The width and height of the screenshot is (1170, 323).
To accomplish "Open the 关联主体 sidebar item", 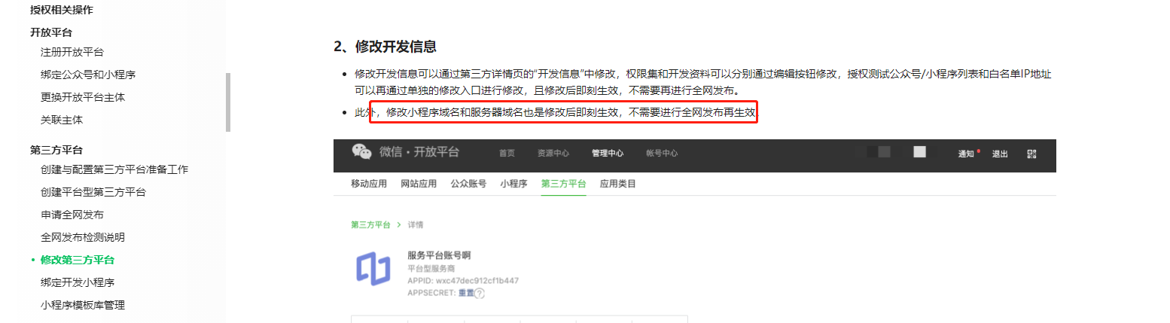I will pyautogui.click(x=62, y=120).
